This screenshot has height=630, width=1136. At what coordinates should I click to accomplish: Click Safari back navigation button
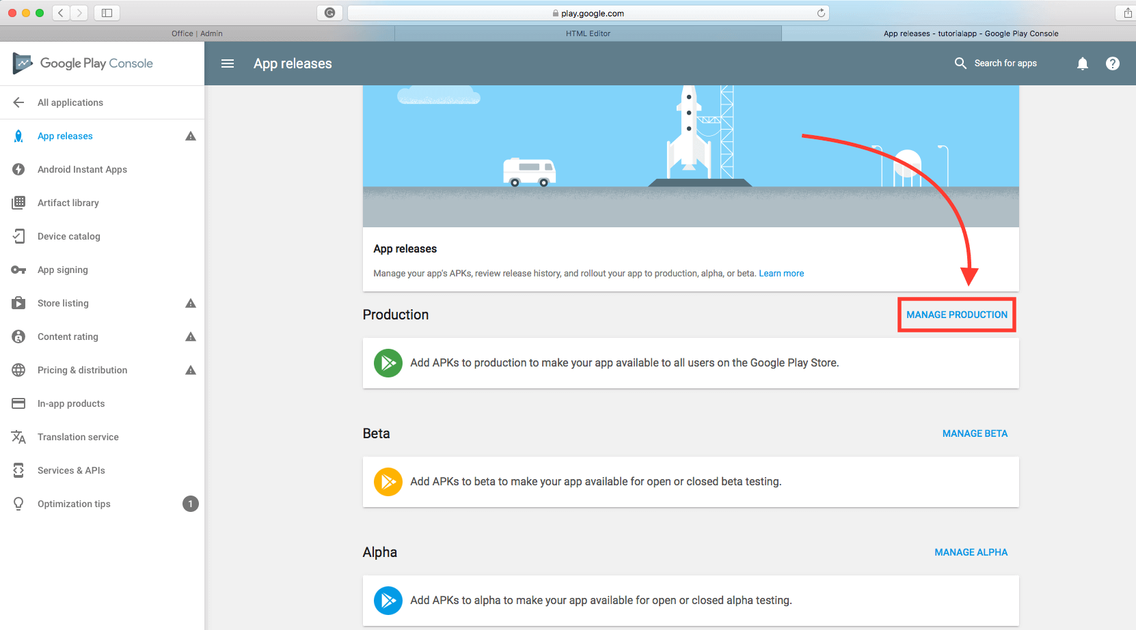pyautogui.click(x=61, y=12)
